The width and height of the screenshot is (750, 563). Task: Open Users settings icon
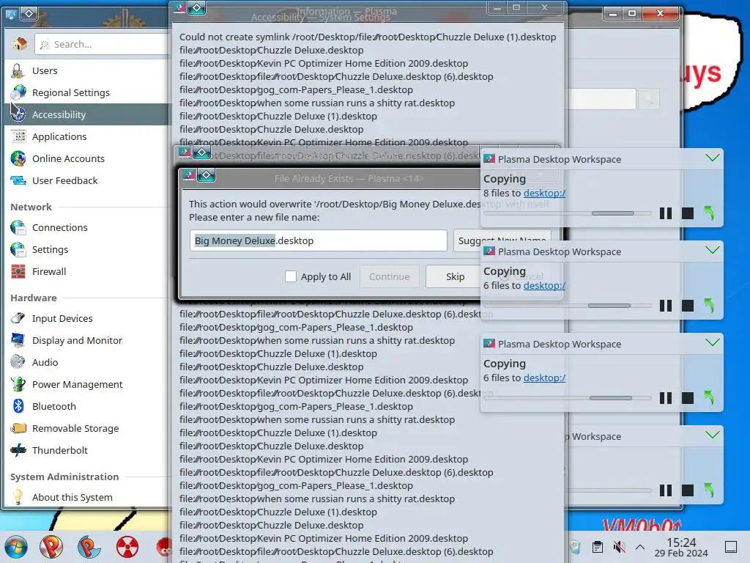pos(18,71)
